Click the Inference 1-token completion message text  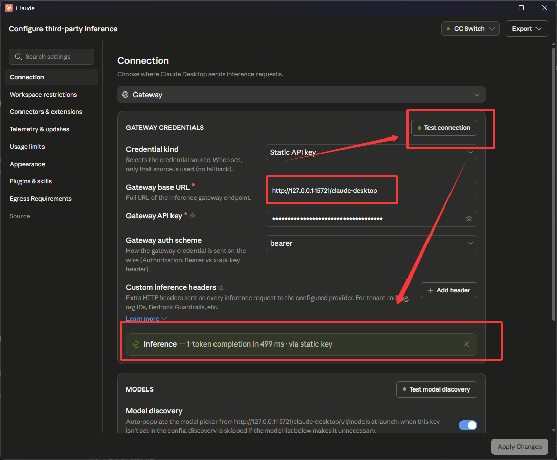238,344
